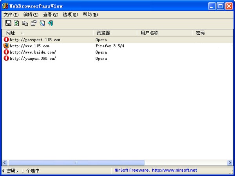Select the http://yunpan.360.cn/ entry
The height and width of the screenshot is (176, 235).
click(33, 58)
